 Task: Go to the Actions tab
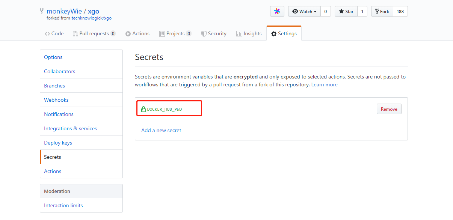(x=137, y=33)
